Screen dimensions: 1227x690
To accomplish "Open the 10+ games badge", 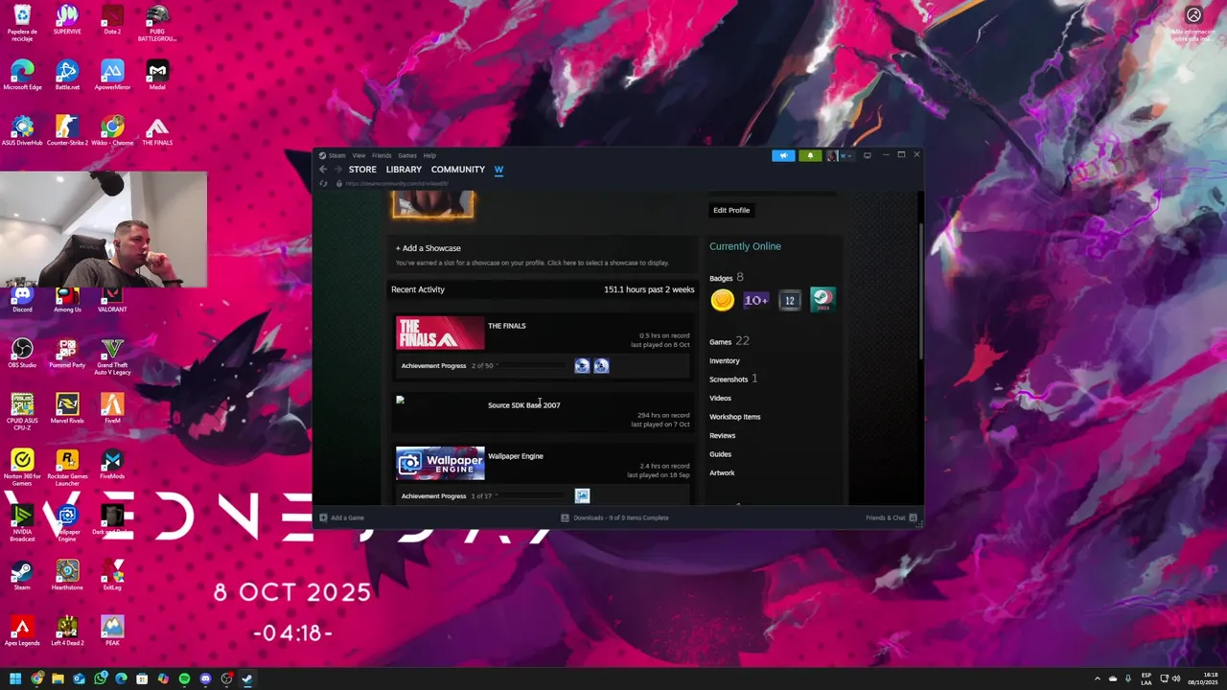I will [756, 300].
